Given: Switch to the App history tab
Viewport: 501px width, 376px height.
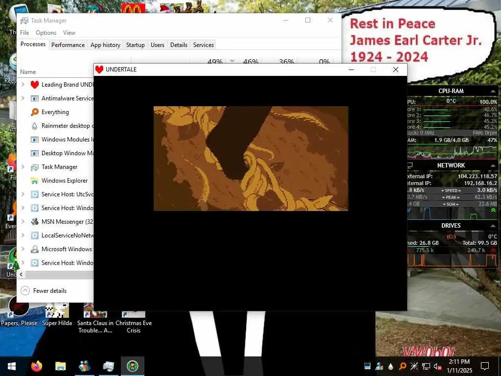Looking at the screenshot, I should [106, 45].
